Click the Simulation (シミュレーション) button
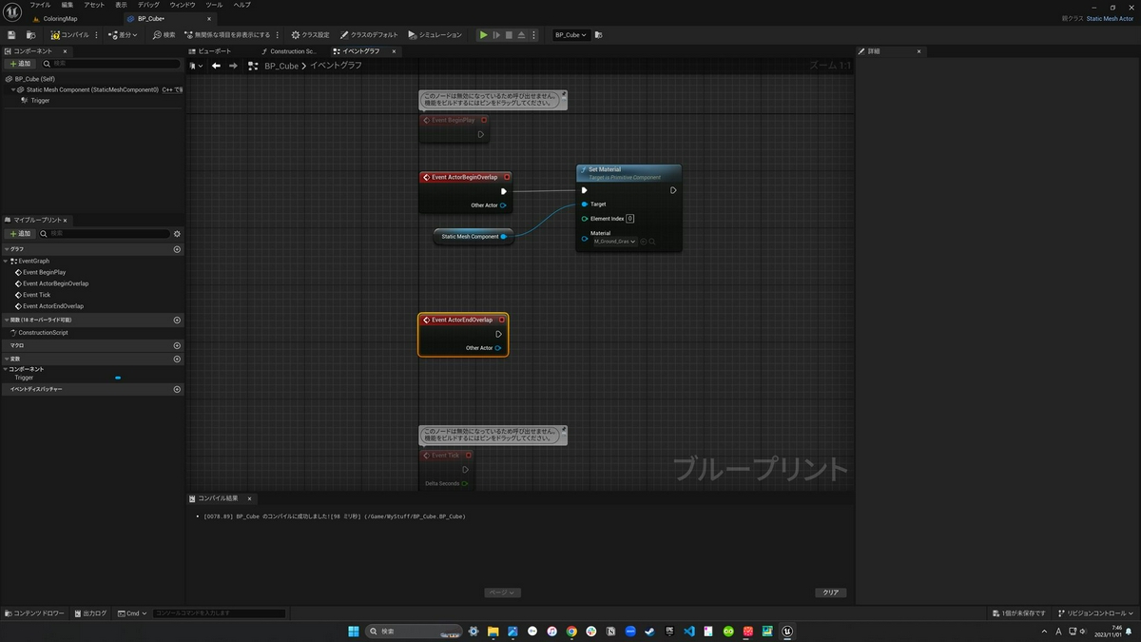 pyautogui.click(x=435, y=35)
